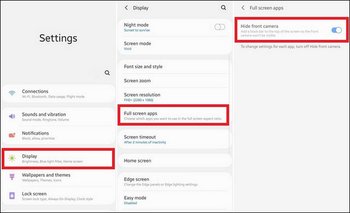This screenshot has height=213, width=350.
Task: Open Easy mode setting
Action: tap(174, 200)
